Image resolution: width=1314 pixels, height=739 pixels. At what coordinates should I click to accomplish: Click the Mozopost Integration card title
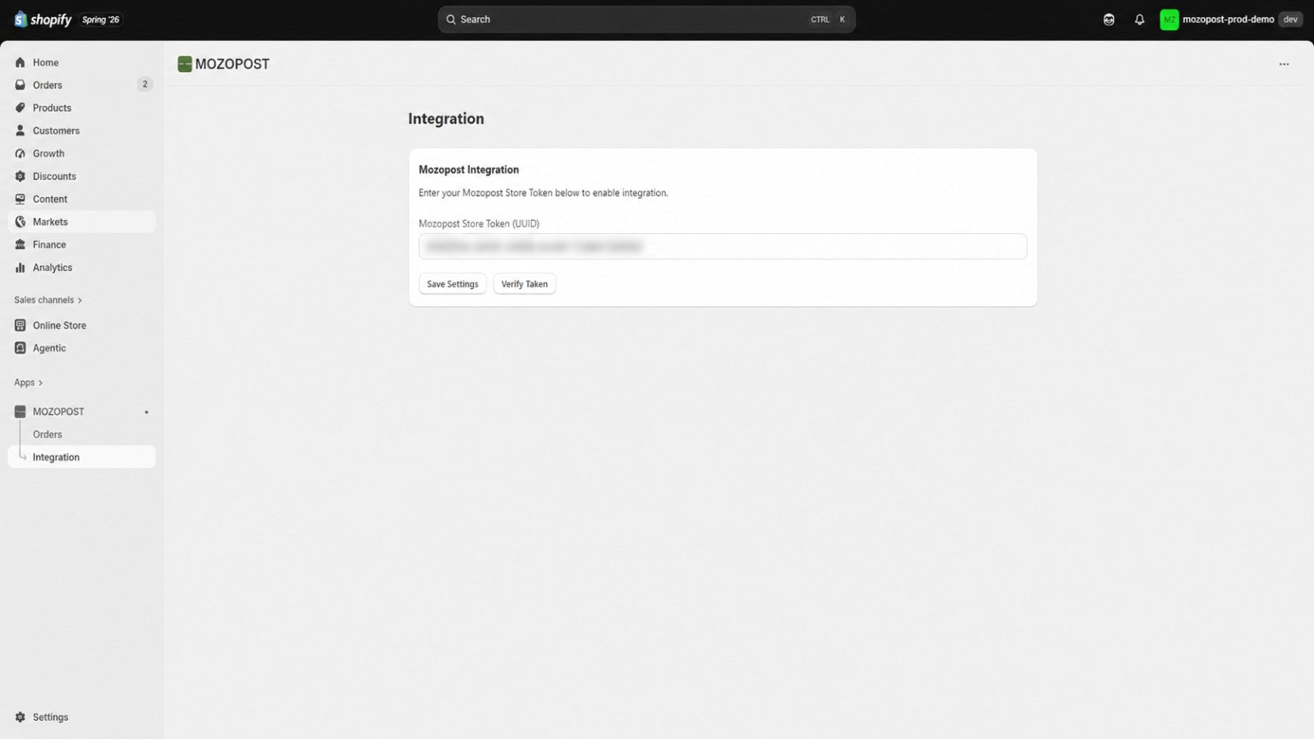[469, 170]
